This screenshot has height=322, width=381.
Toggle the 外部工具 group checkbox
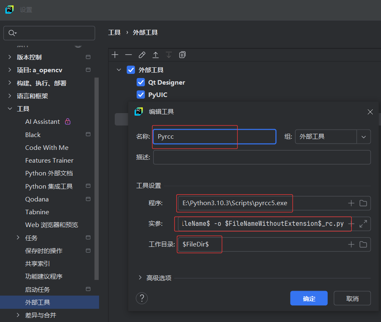pyautogui.click(x=131, y=70)
